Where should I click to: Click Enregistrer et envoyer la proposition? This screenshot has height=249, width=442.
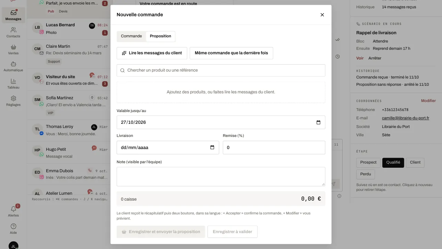tap(161, 232)
